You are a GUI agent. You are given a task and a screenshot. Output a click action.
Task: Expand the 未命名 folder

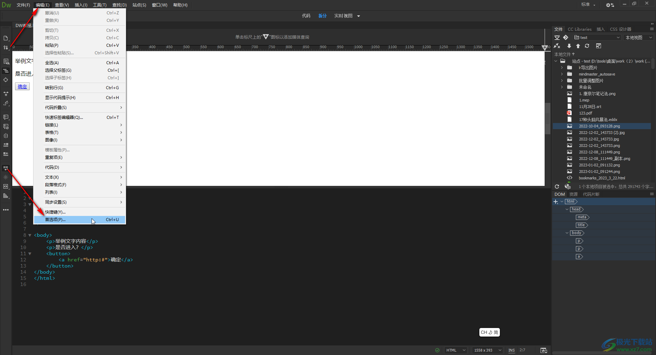tap(562, 87)
